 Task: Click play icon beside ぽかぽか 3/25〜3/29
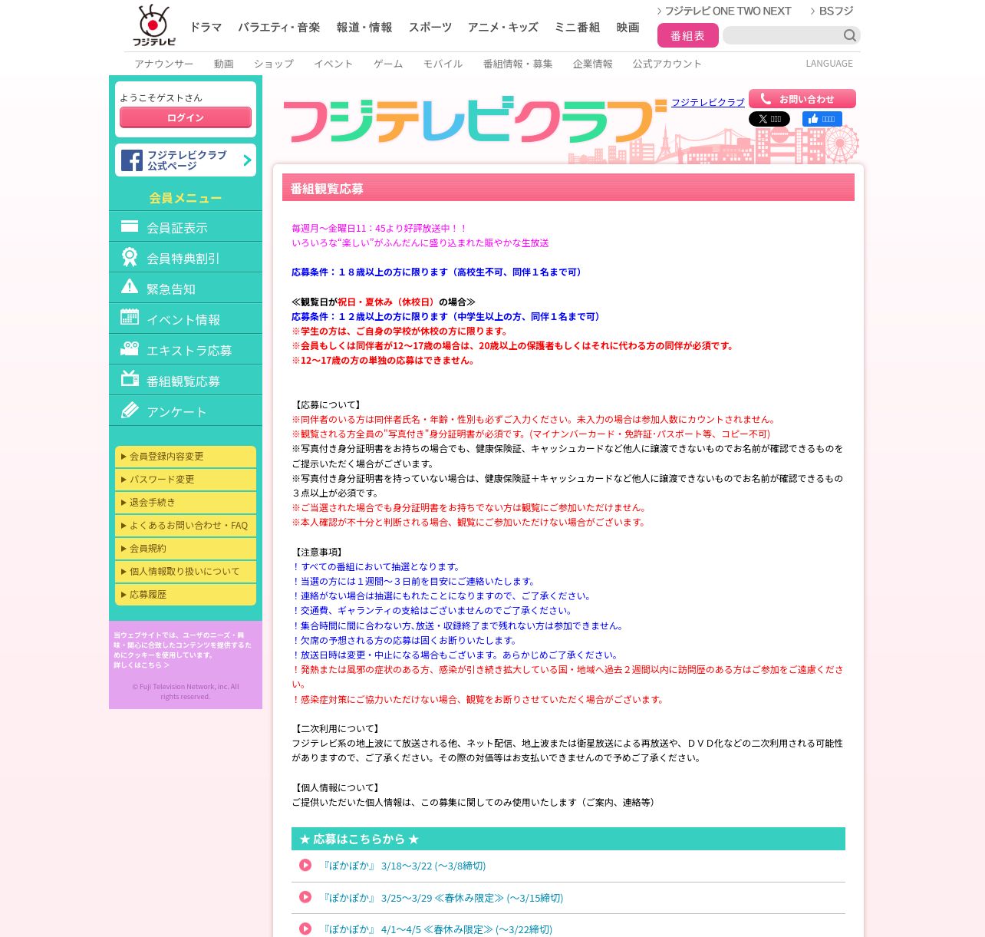point(305,897)
